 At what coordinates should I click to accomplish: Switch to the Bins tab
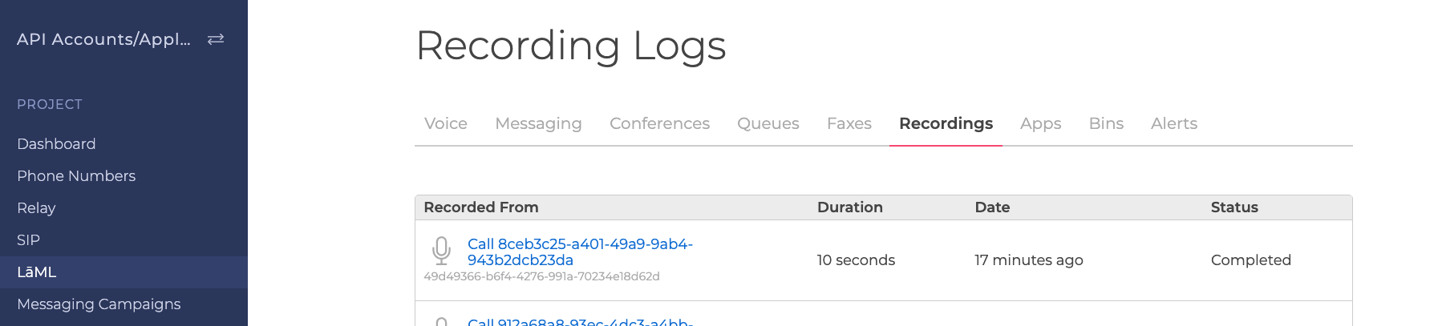click(x=1106, y=123)
